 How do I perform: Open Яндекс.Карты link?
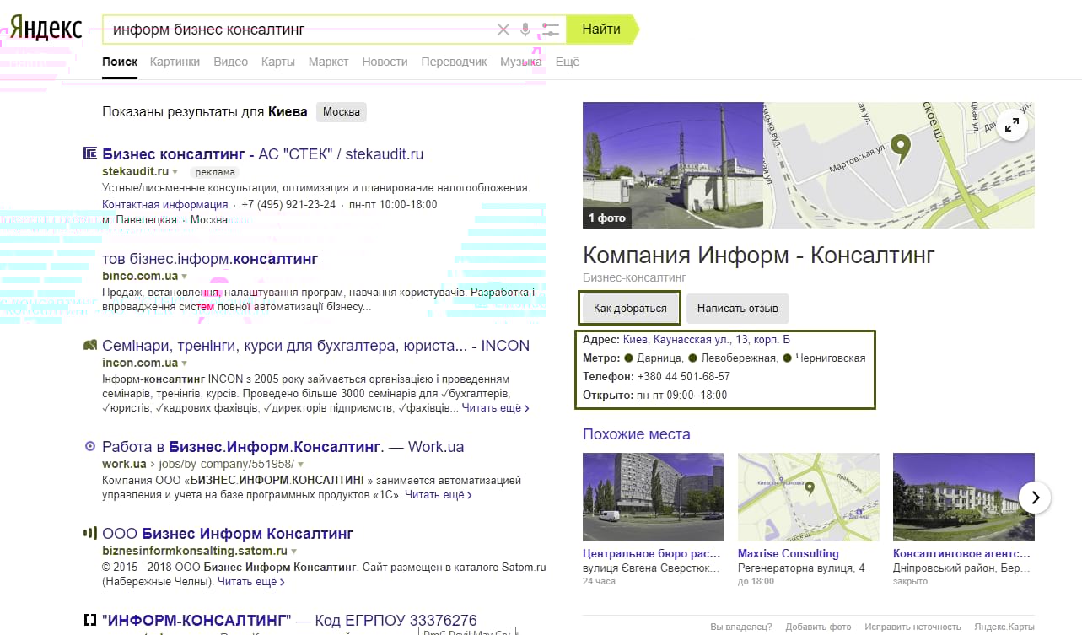(1004, 627)
